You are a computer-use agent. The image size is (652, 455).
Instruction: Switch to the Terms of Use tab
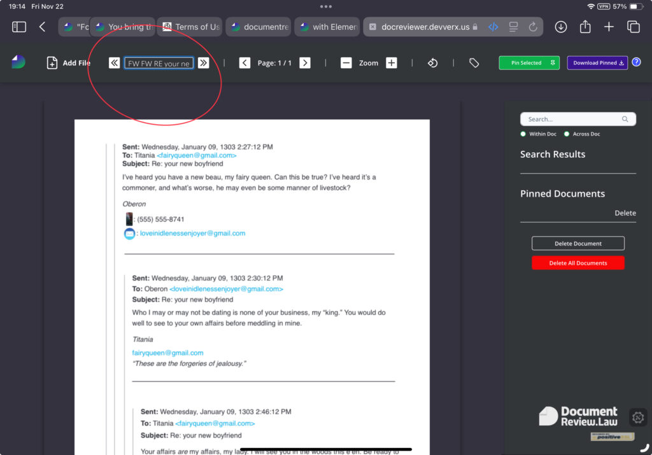(x=190, y=27)
